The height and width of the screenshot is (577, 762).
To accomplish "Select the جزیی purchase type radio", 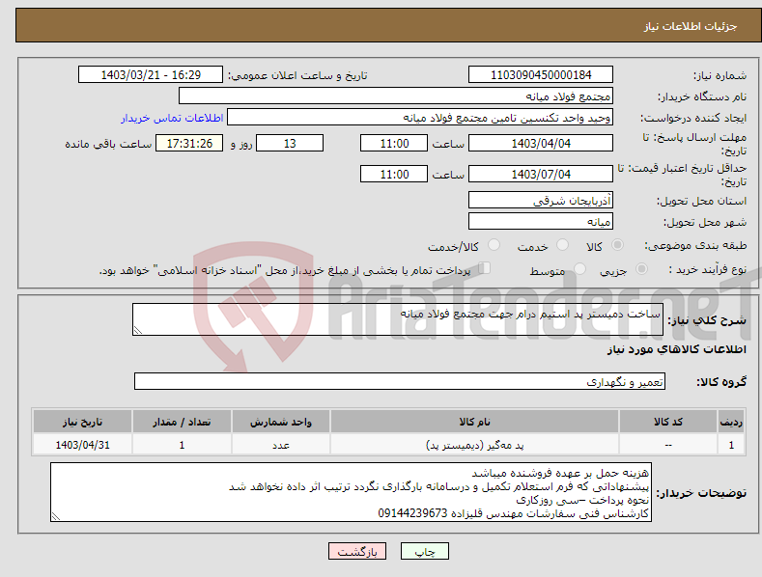I will 641,268.
